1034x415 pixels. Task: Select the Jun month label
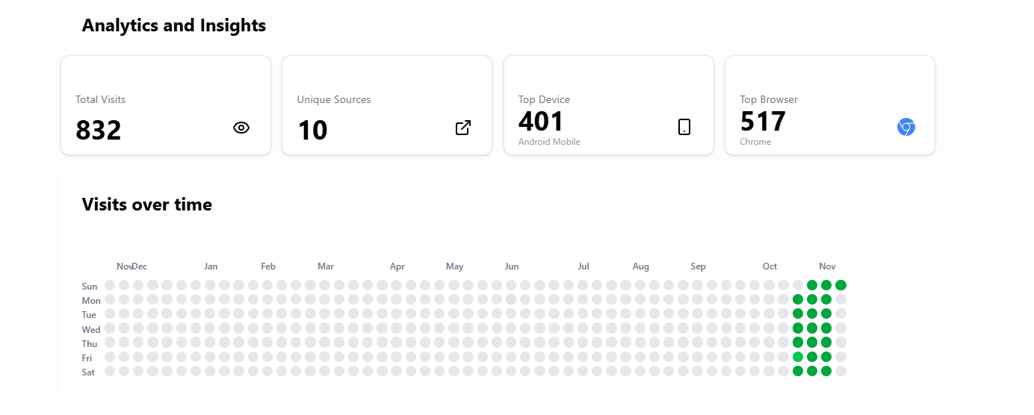(512, 266)
